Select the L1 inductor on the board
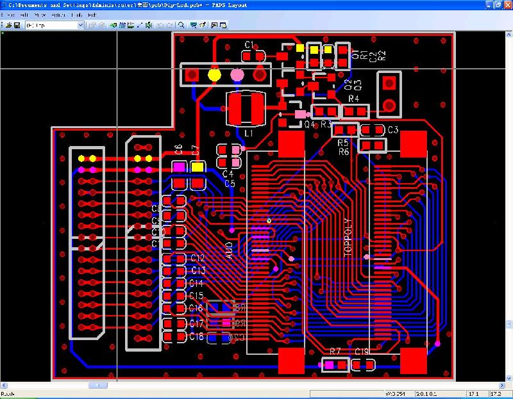The width and height of the screenshot is (513, 399). pyautogui.click(x=247, y=108)
